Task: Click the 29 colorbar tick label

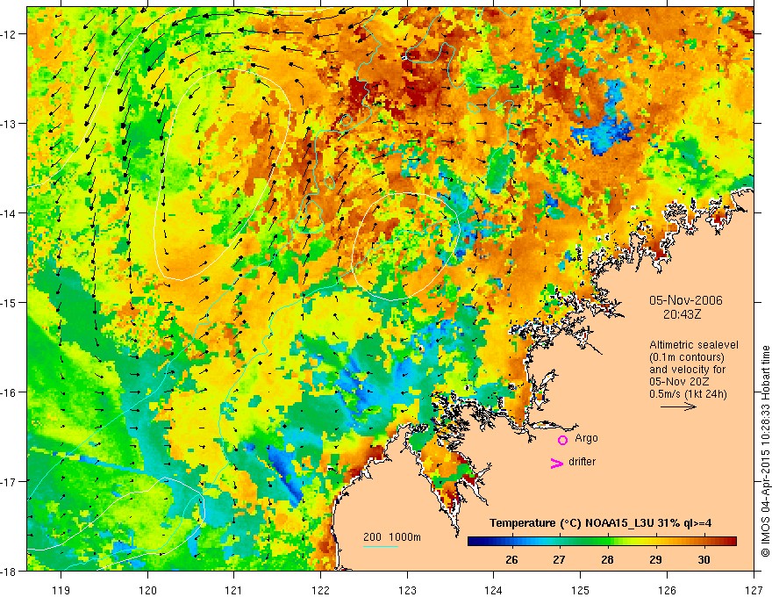Action: pos(655,559)
